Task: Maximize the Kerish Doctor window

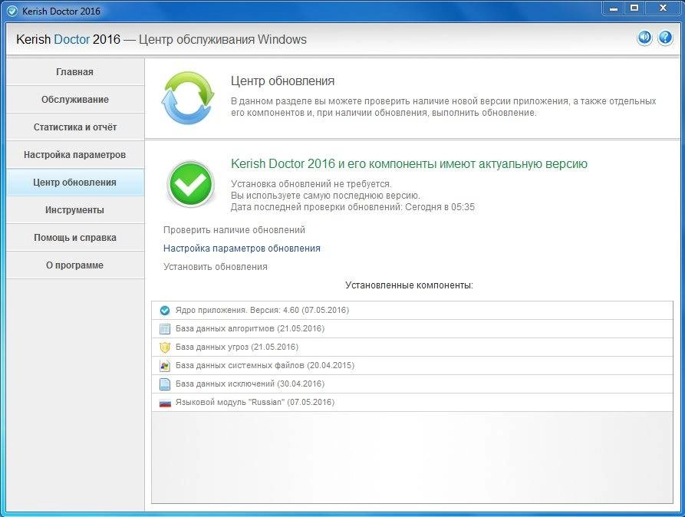Action: point(634,8)
